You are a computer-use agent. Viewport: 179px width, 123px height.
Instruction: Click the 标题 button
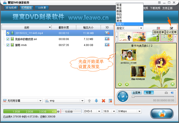click(x=149, y=92)
